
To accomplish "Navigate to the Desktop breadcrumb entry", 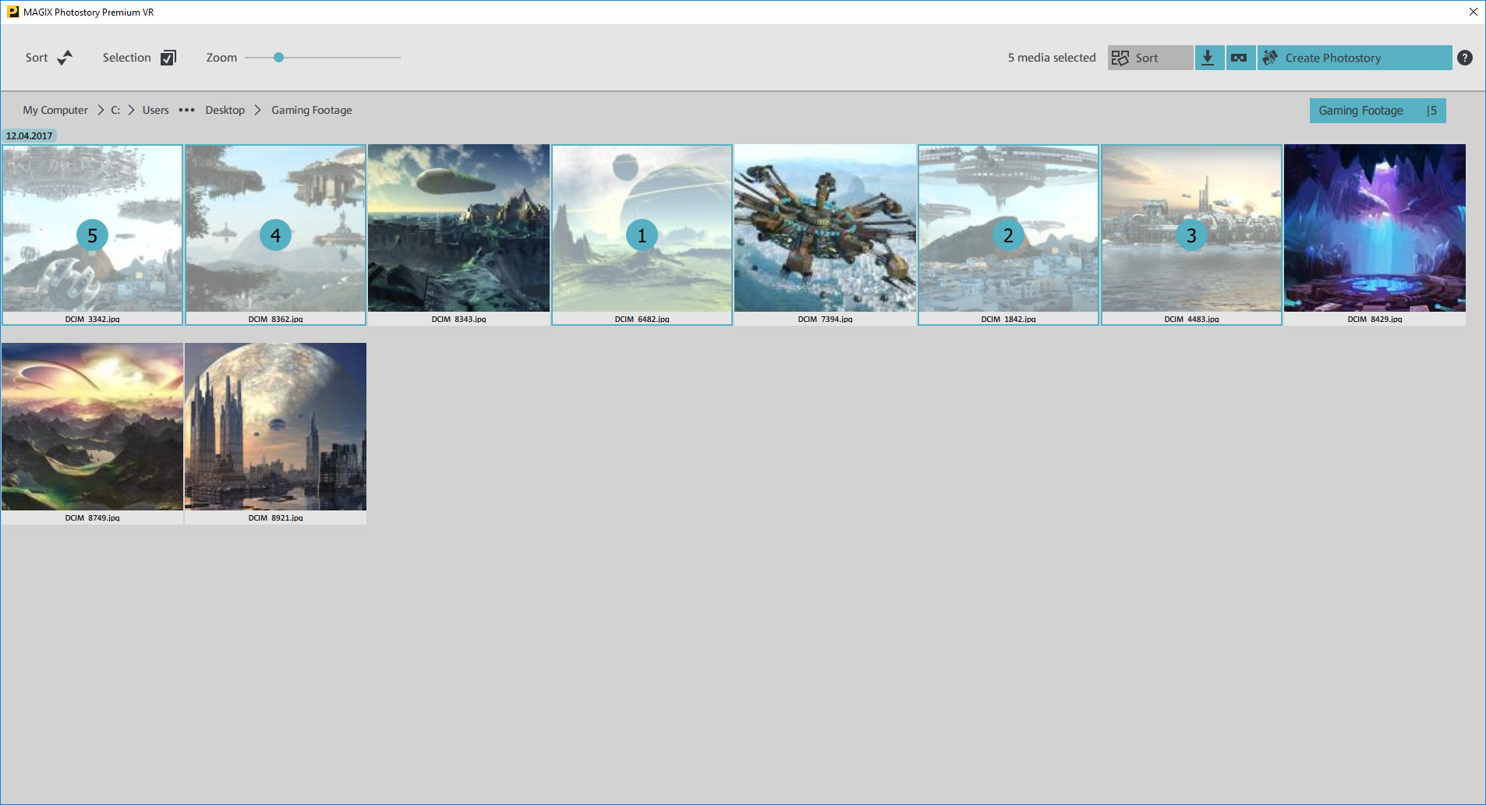I will pyautogui.click(x=225, y=110).
